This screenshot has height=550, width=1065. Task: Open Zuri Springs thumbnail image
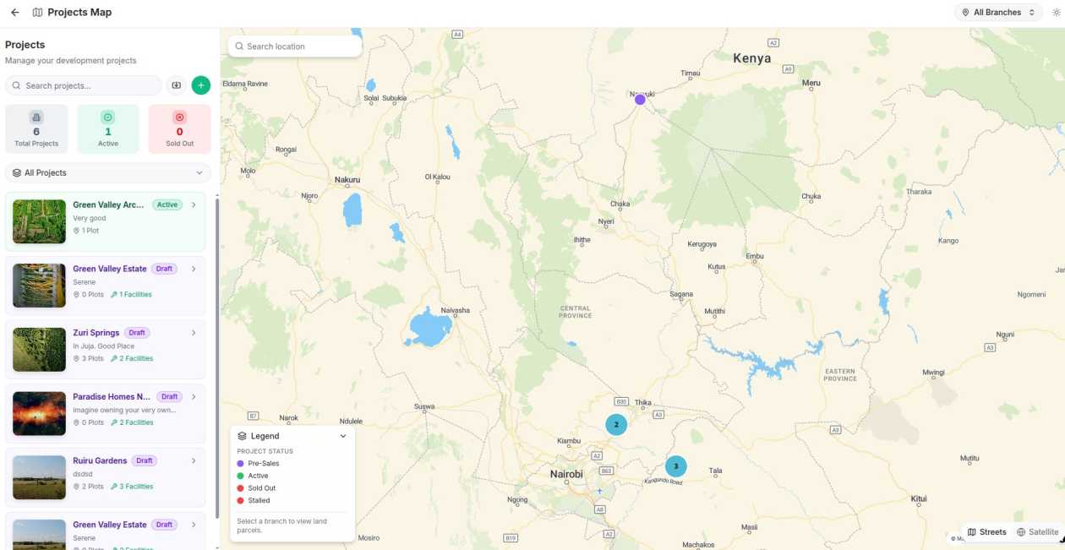tap(39, 350)
